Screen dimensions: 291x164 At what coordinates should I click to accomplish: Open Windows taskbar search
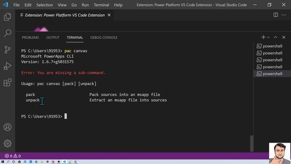(8, 162)
